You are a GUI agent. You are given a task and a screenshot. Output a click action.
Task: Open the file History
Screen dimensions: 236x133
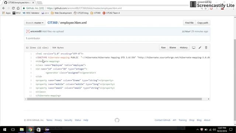pyautogui.click(x=184, y=48)
